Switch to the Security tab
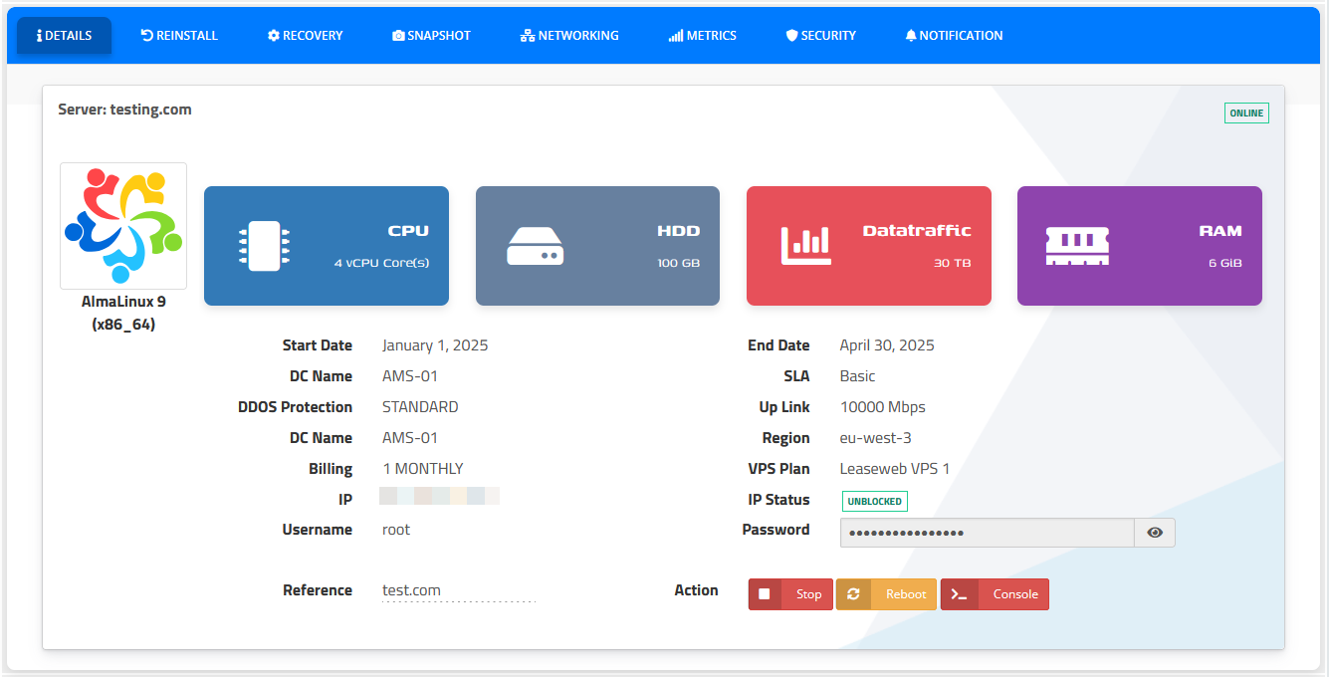 click(820, 36)
